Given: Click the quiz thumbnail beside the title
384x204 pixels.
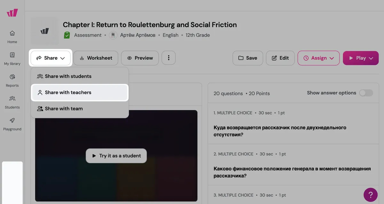Looking at the screenshot, I should (x=45, y=31).
